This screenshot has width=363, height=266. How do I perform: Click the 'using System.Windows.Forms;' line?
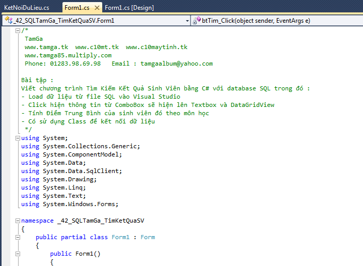tap(70, 204)
